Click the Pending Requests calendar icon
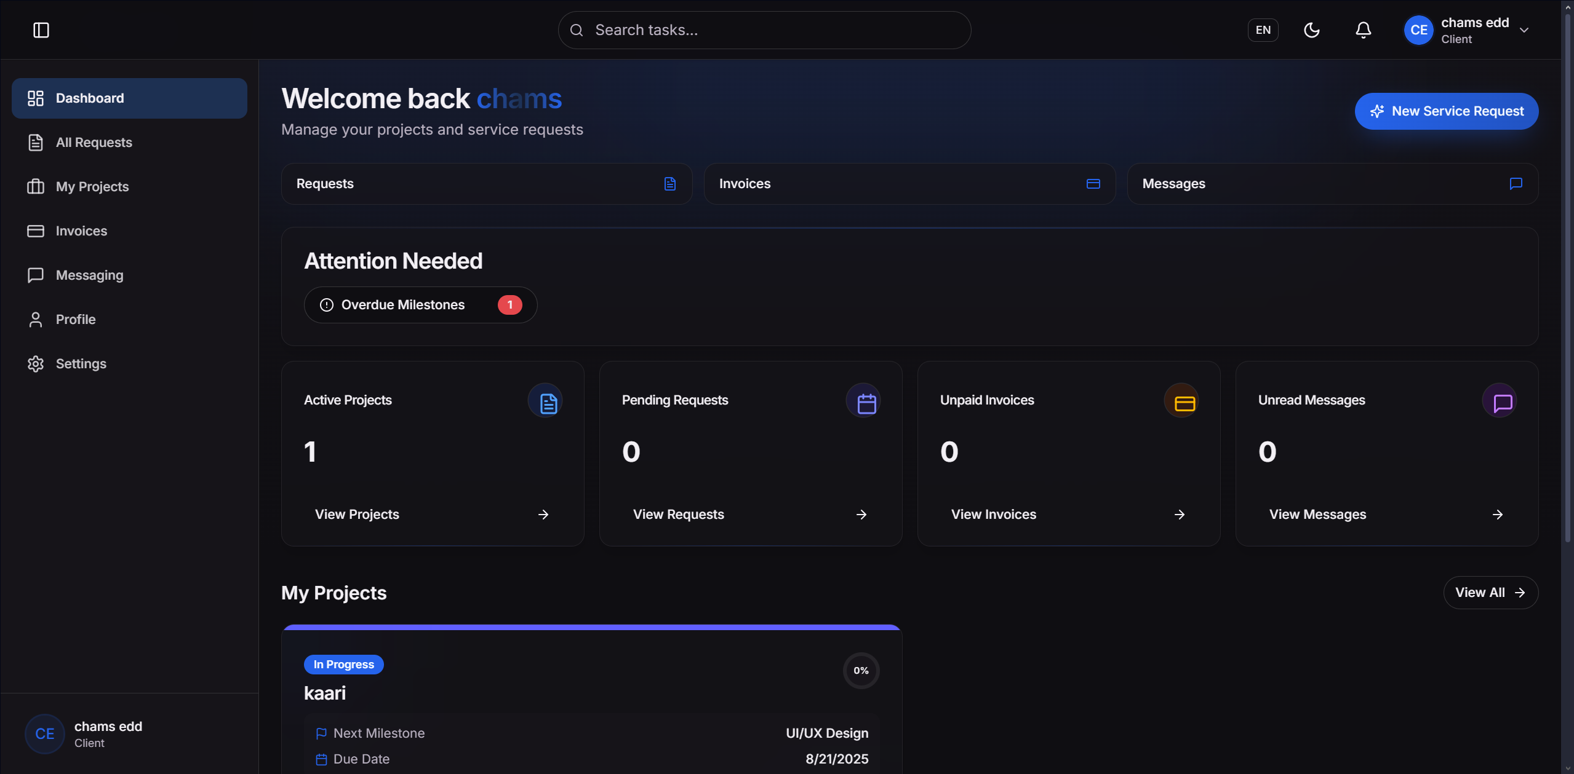Screen dimensions: 1574x774 pyautogui.click(x=865, y=401)
